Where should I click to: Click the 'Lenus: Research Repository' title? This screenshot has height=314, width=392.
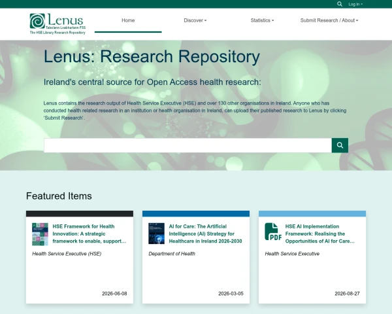tap(152, 57)
